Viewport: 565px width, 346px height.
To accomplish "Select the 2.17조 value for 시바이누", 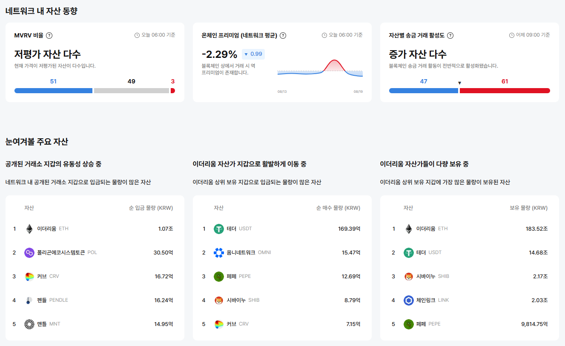I will click(540, 277).
